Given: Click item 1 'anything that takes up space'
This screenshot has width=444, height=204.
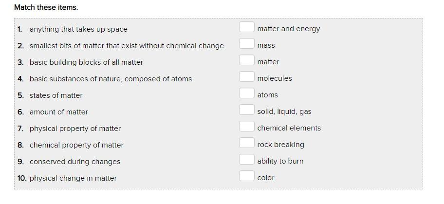Looking at the screenshot, I should [x=78, y=29].
